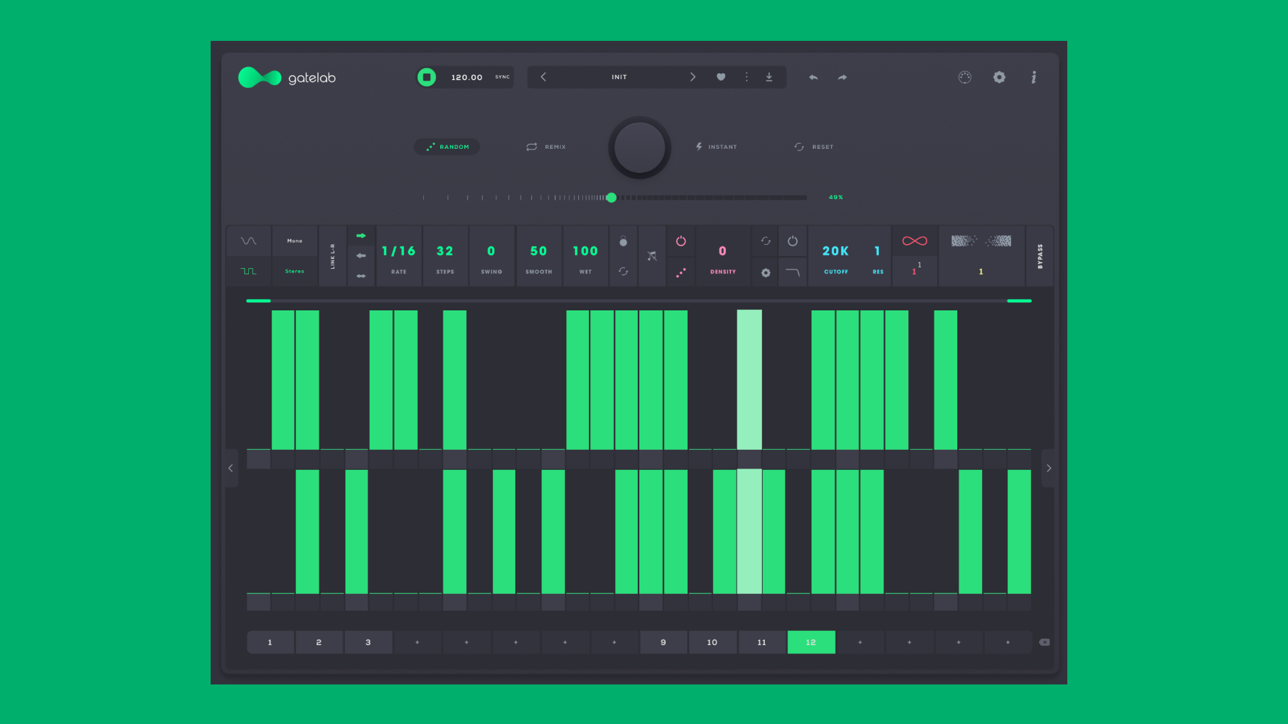Select pattern slot 9
Image resolution: width=1288 pixels, height=724 pixels.
tap(663, 642)
